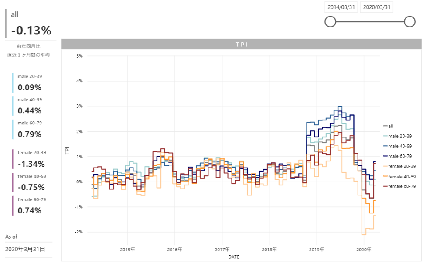Screen dimensions: 423x264
Task: Select the 'female 40-59' legend entry
Action: pos(401,176)
